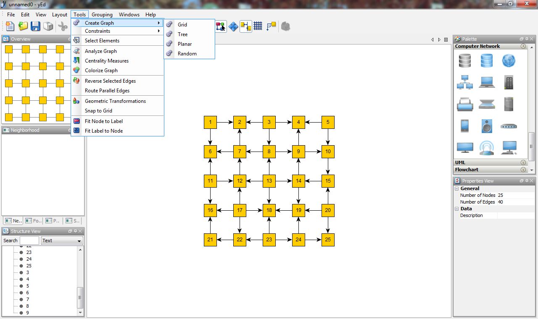Expand the Flowchart palette section
This screenshot has width=538, height=319.
(523, 170)
